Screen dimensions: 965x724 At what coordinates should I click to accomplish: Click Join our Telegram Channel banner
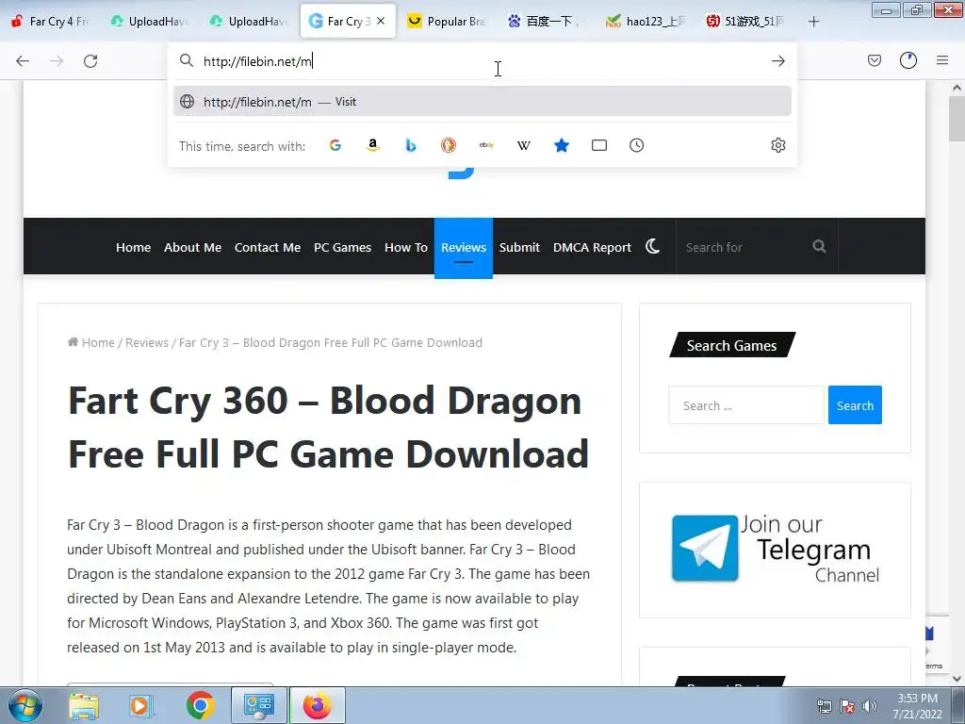point(776,549)
